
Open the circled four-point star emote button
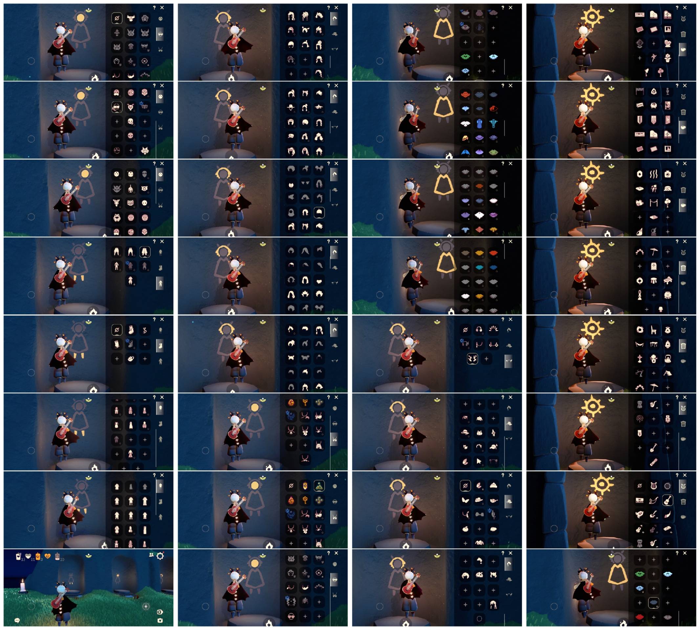(146, 606)
